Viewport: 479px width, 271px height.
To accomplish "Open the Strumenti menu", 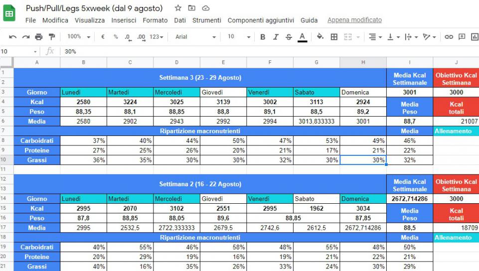I will (206, 20).
